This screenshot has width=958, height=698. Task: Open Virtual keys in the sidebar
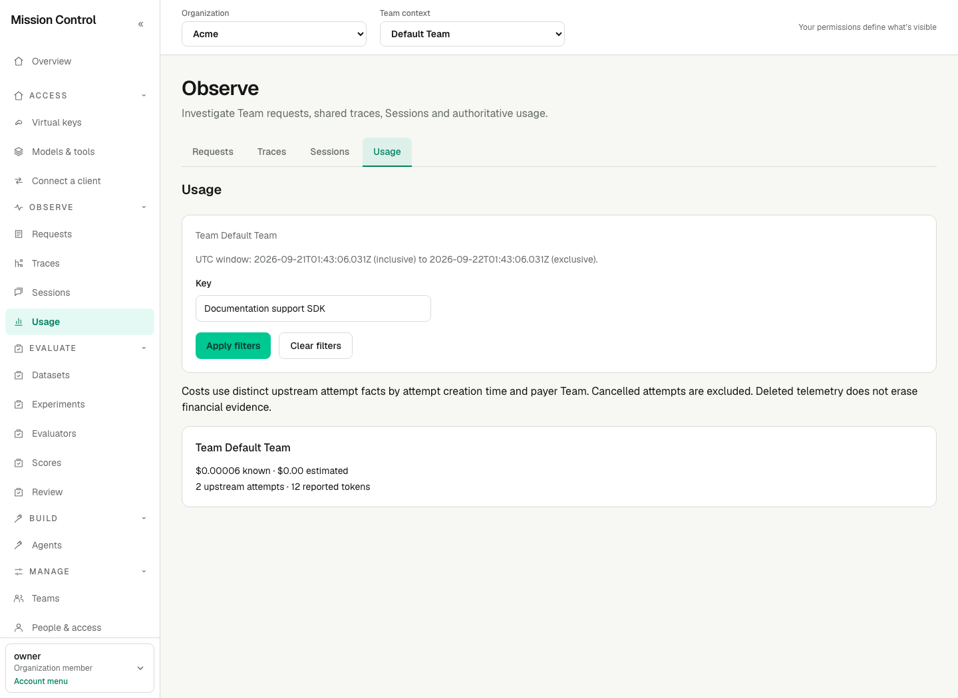[x=80, y=122]
